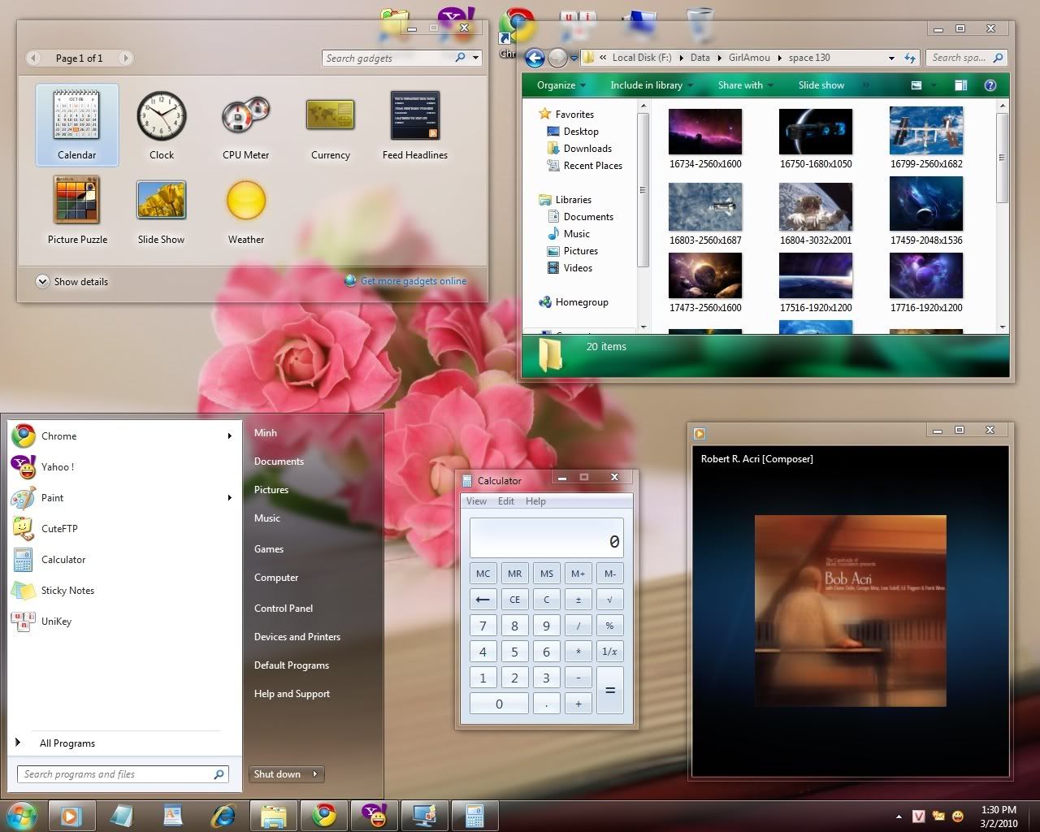1040x832 pixels.
Task: Click All Programs in the Start menu
Action: coord(67,743)
